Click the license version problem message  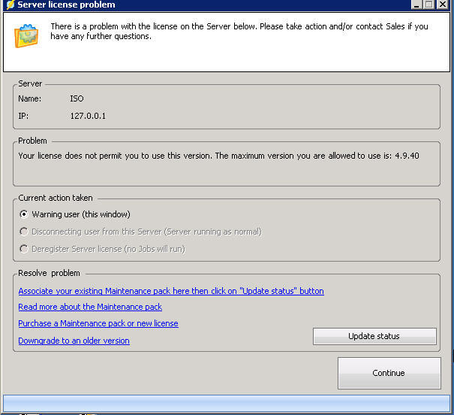tap(218, 156)
